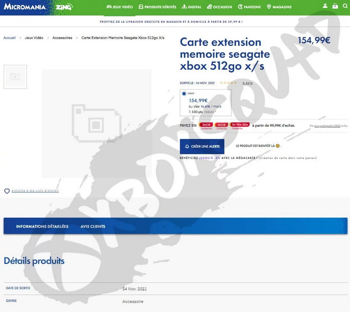
Task: Open the shopping bag icon
Action: (335, 7)
